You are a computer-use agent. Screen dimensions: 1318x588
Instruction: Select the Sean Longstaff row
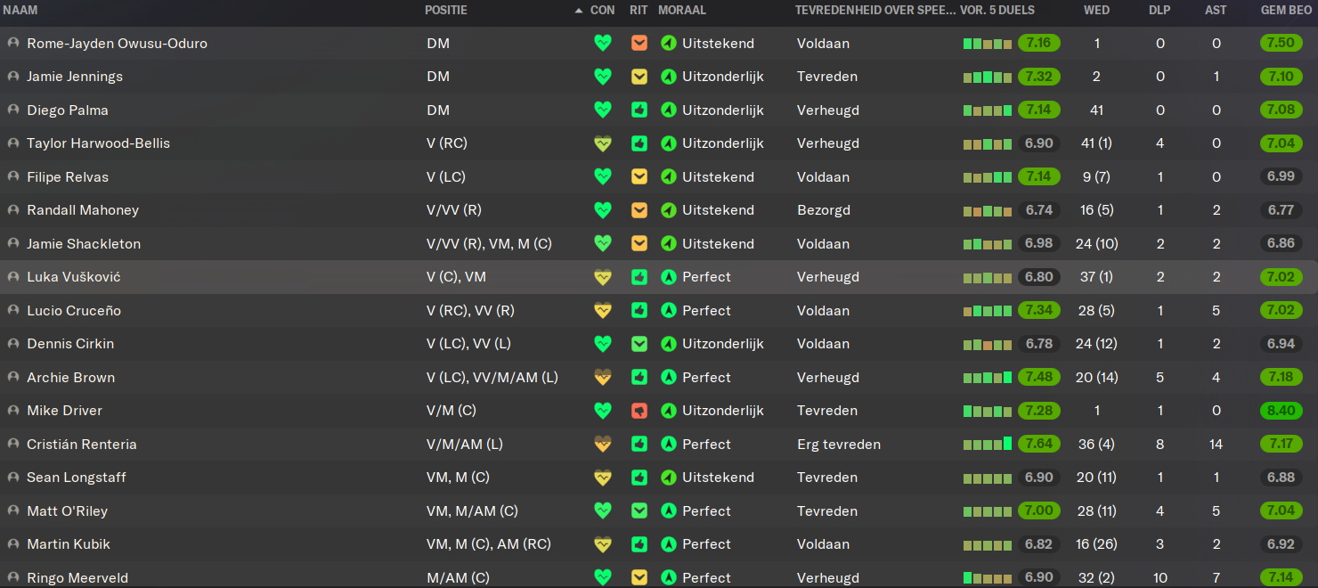coord(659,478)
